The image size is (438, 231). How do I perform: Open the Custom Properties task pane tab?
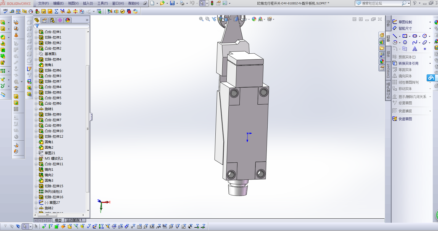point(382,68)
